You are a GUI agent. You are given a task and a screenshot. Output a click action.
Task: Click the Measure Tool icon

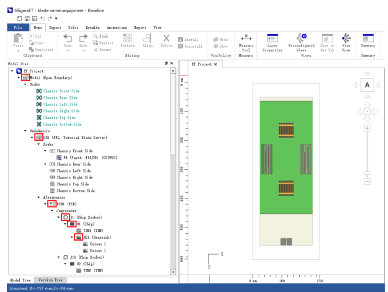click(246, 38)
